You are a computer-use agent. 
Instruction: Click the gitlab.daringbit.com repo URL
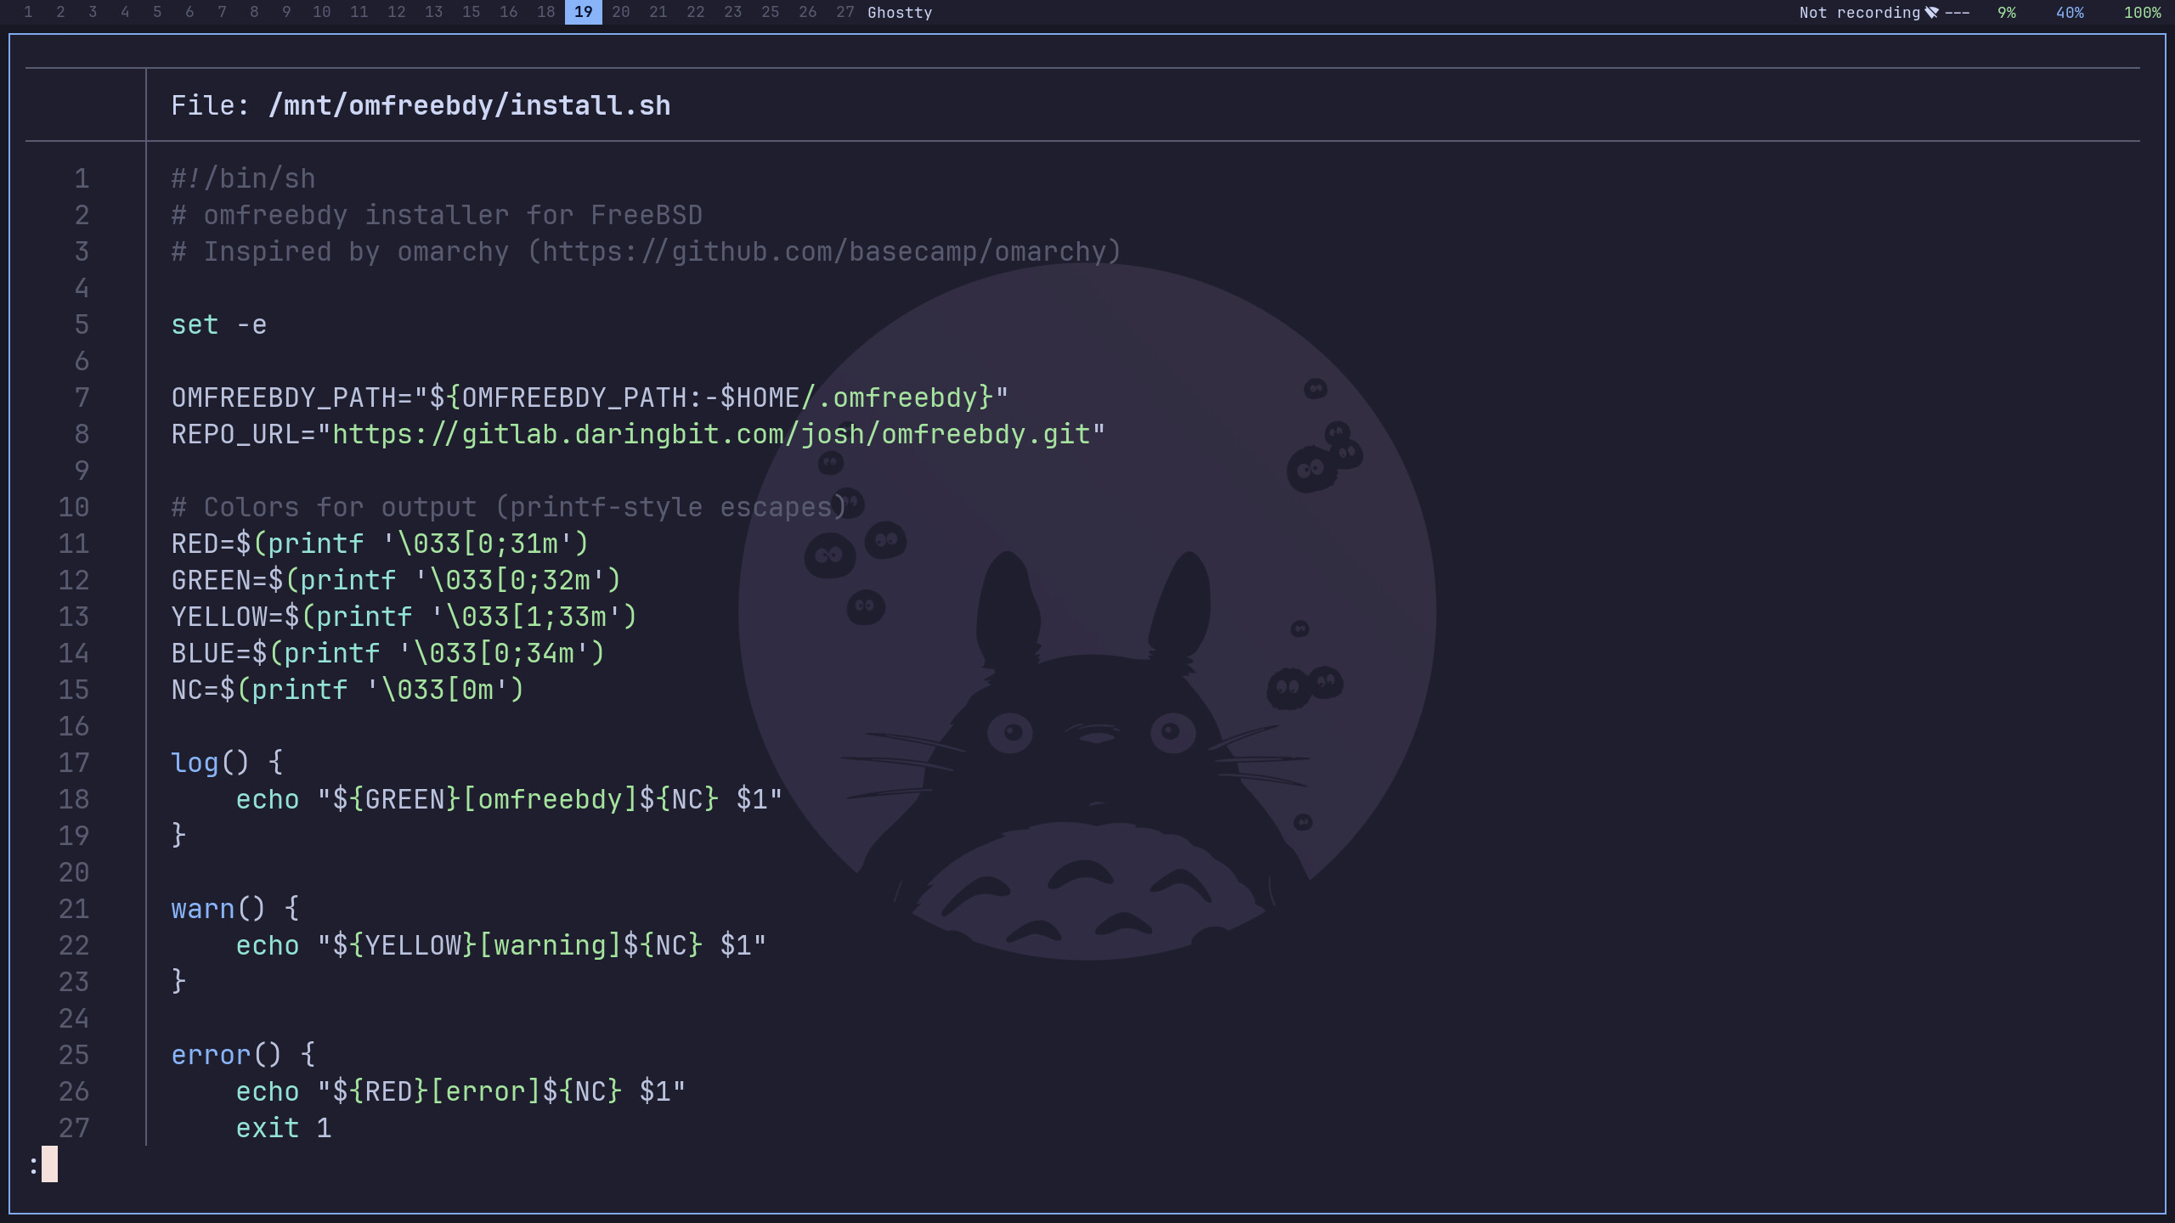pyautogui.click(x=711, y=434)
